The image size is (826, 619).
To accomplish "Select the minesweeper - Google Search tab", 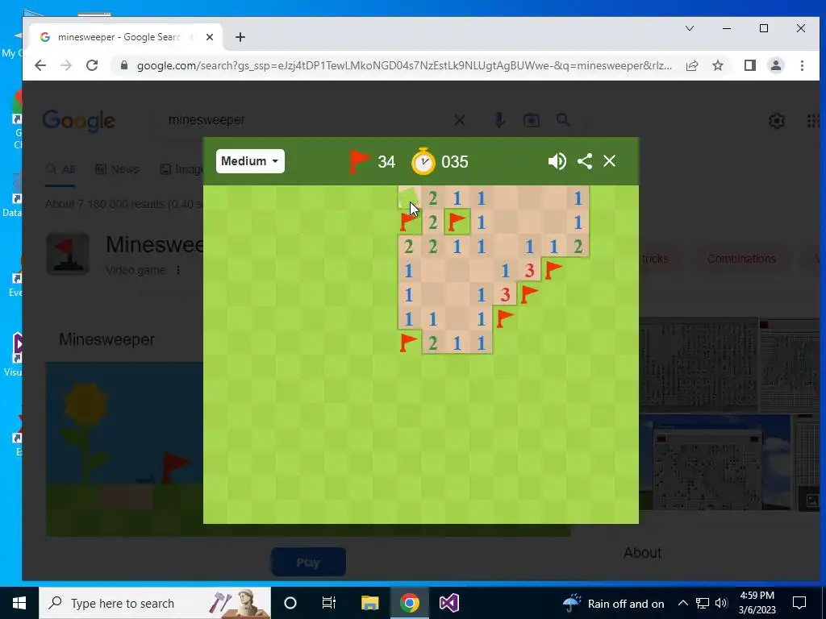I will [x=127, y=37].
